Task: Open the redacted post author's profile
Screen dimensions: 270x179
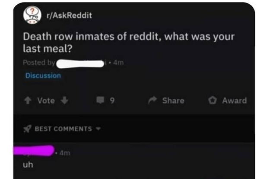Action: coord(80,64)
